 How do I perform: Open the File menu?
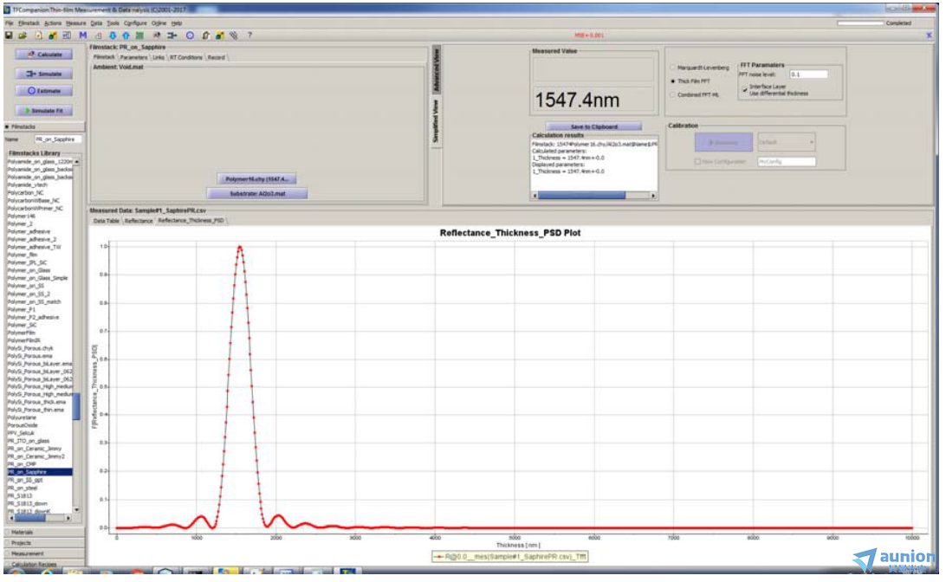tap(9, 23)
